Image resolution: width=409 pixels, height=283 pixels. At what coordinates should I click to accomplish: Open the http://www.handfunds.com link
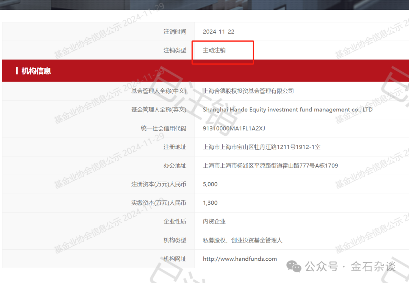tap(240, 259)
